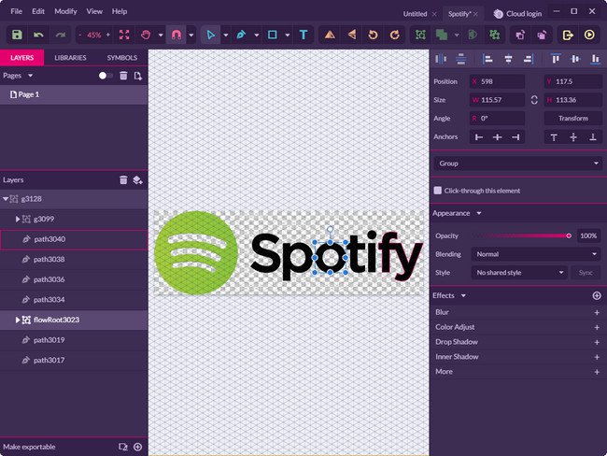Save the document with the floppy icon
The height and width of the screenshot is (456, 607).
pos(17,35)
